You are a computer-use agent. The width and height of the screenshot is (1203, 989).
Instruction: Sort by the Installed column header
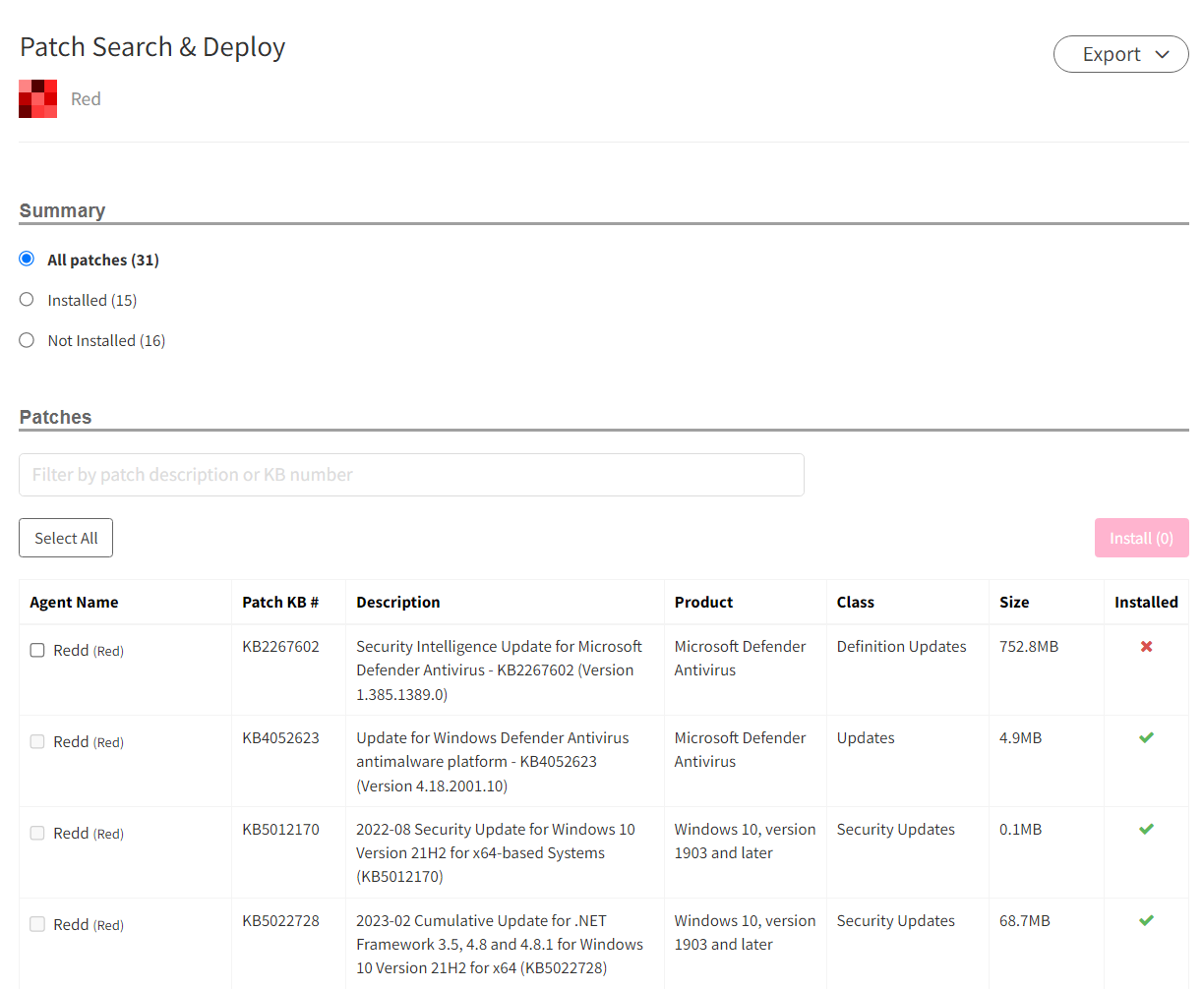1146,603
